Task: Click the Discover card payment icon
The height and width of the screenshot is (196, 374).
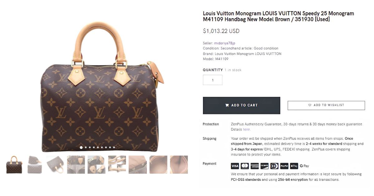Action: click(x=264, y=166)
